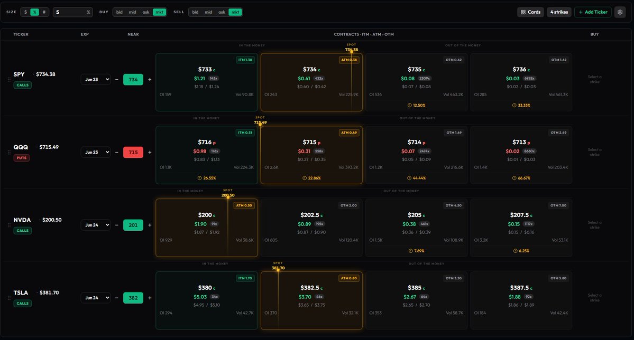634x340 pixels.
Task: Set size mode to percent (%)
Action: pyautogui.click(x=35, y=12)
